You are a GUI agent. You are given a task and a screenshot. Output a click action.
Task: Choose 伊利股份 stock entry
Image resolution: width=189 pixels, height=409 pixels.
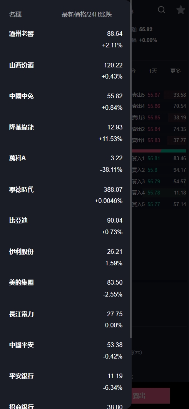66,257
